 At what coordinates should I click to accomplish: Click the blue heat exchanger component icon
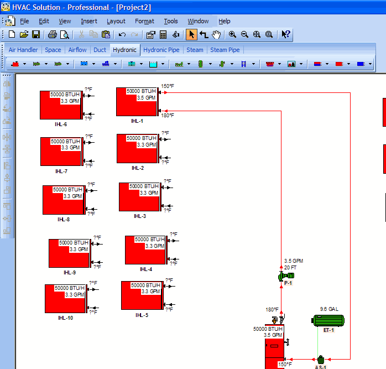tap(84, 64)
